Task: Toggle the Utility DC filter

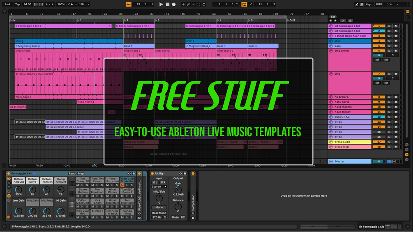Action: 183,217
